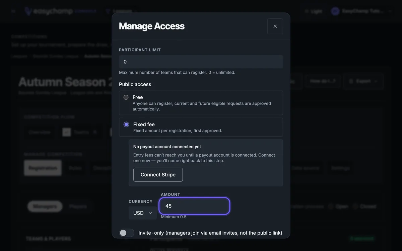Open the Registration tab in background
The height and width of the screenshot is (251, 402).
point(43,168)
